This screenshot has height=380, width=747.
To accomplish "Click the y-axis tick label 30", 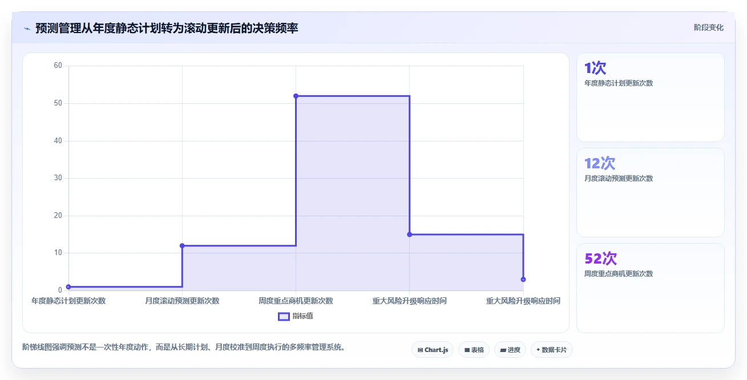I will [58, 178].
